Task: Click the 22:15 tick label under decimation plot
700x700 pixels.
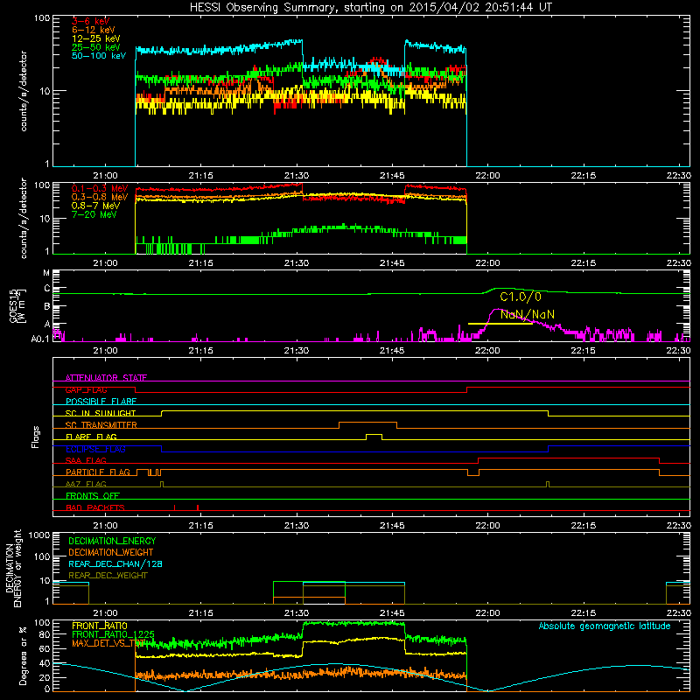Action: pos(583,613)
